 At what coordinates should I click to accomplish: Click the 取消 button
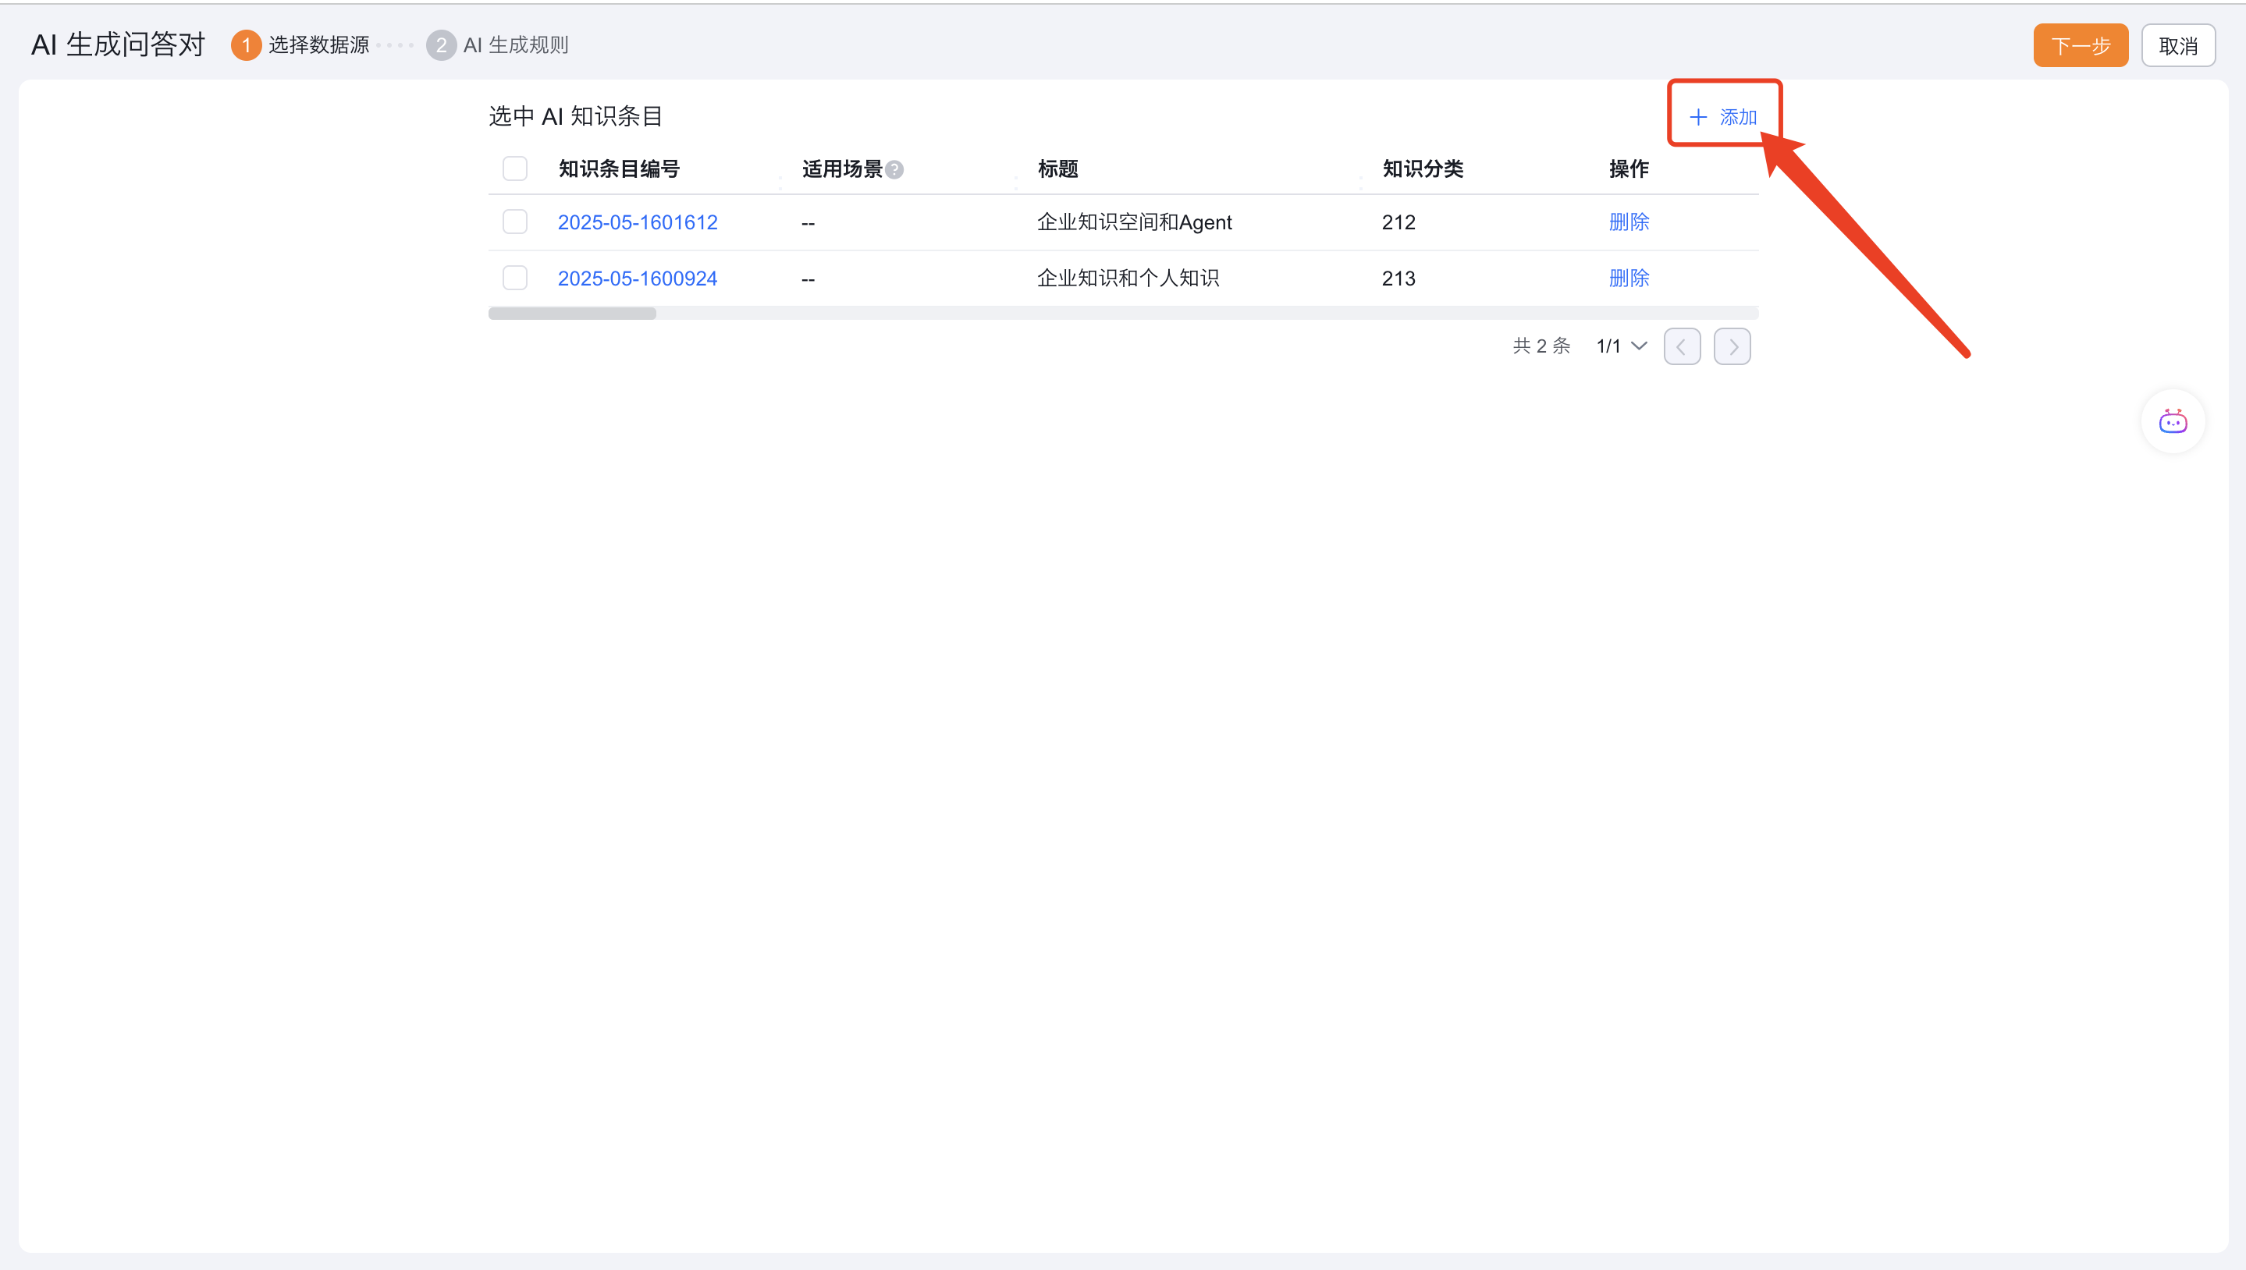[x=2177, y=46]
